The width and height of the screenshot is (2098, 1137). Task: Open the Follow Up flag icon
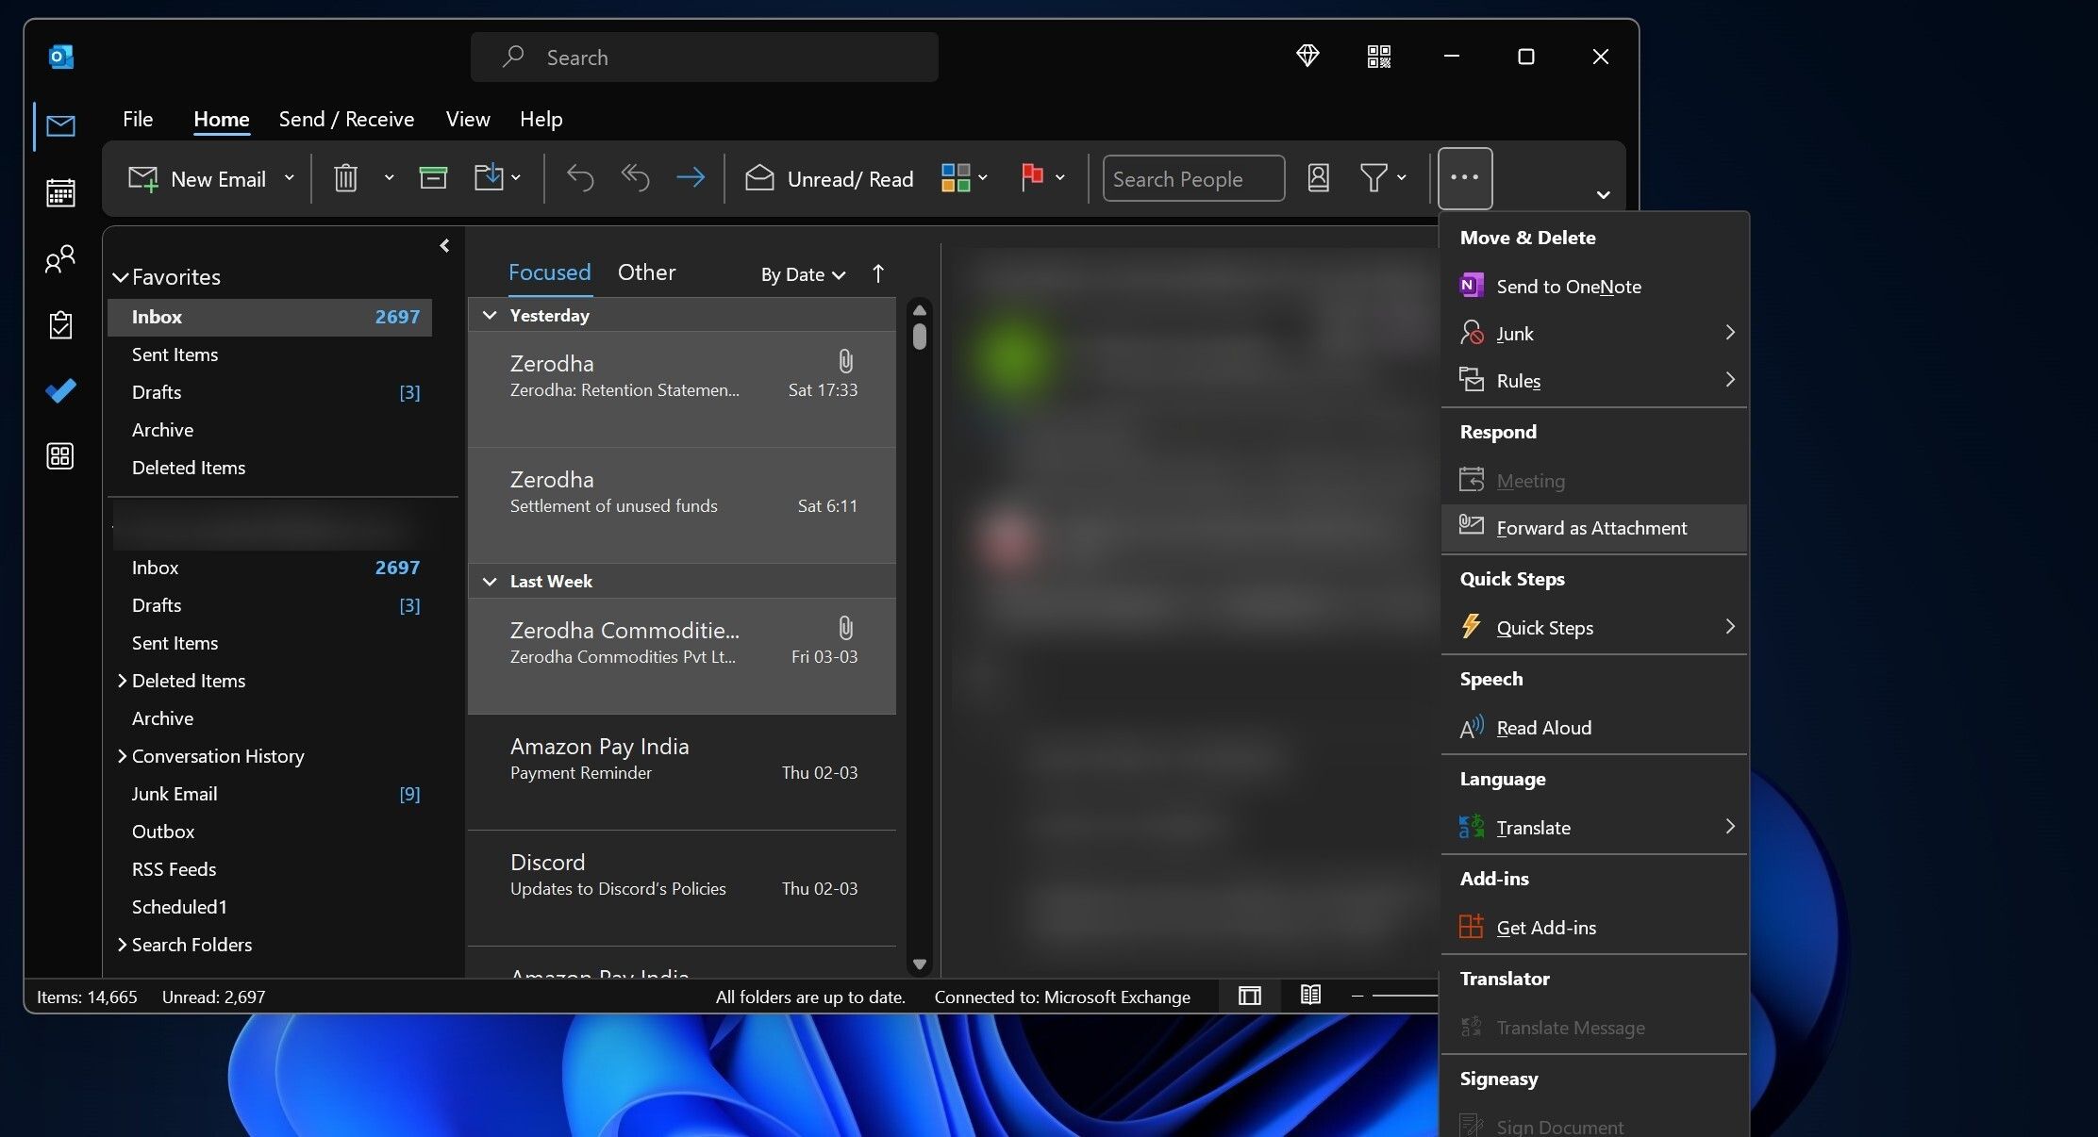tap(1034, 177)
